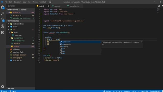
Task: Click the LF end-of-line indicator
Action: [x=139, y=91]
